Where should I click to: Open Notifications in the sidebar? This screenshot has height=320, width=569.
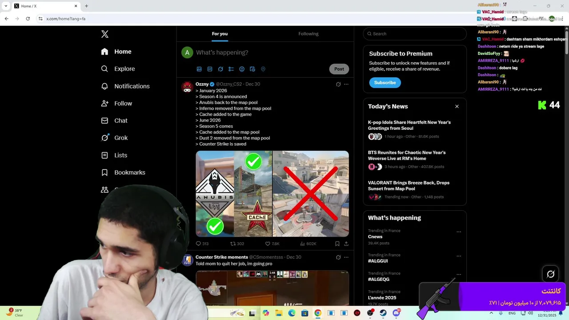pos(125,86)
